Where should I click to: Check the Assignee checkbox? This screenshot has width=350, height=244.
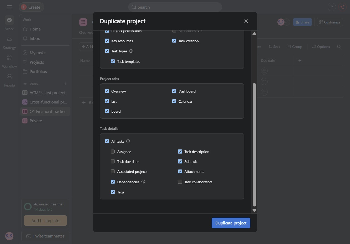tap(113, 151)
